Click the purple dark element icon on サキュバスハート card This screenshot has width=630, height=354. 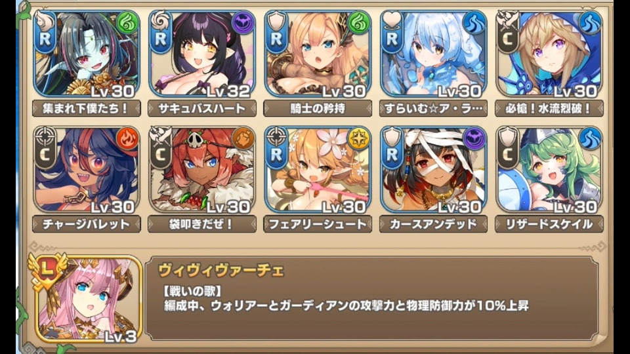pyautogui.click(x=243, y=23)
